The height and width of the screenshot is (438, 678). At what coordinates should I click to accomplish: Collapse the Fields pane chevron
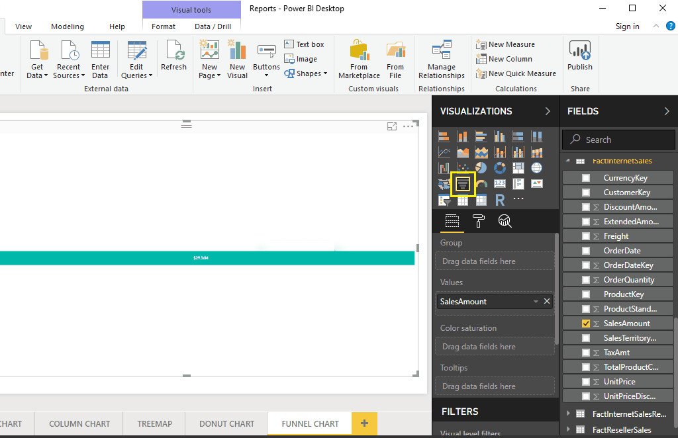click(666, 111)
